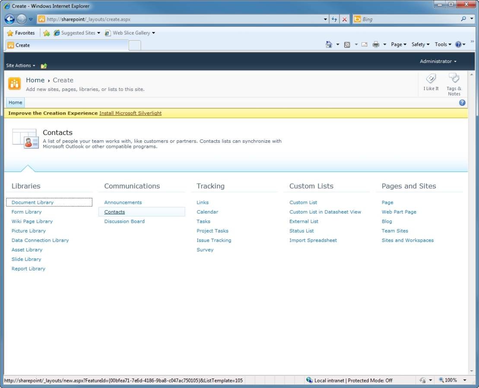
Task: Click Install Microsoft Silverlight link
Action: click(x=130, y=113)
